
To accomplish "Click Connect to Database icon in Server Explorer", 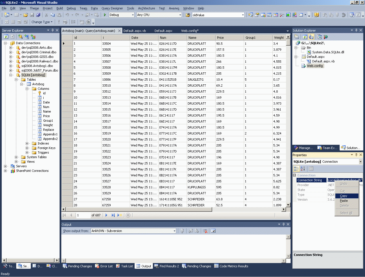I will [21, 37].
